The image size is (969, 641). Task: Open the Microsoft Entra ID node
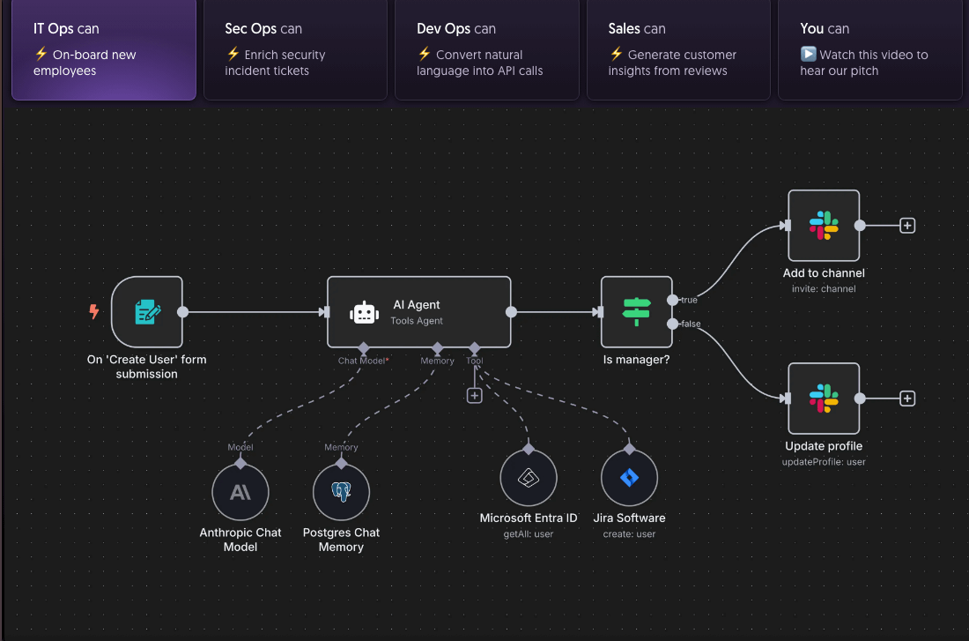coord(529,478)
